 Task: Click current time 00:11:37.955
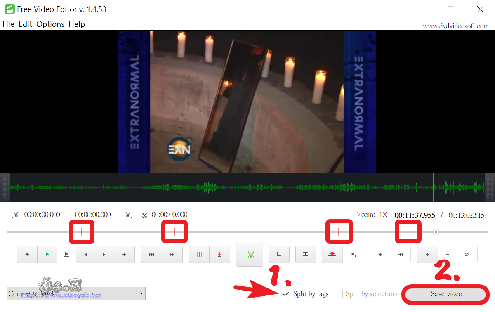(415, 215)
